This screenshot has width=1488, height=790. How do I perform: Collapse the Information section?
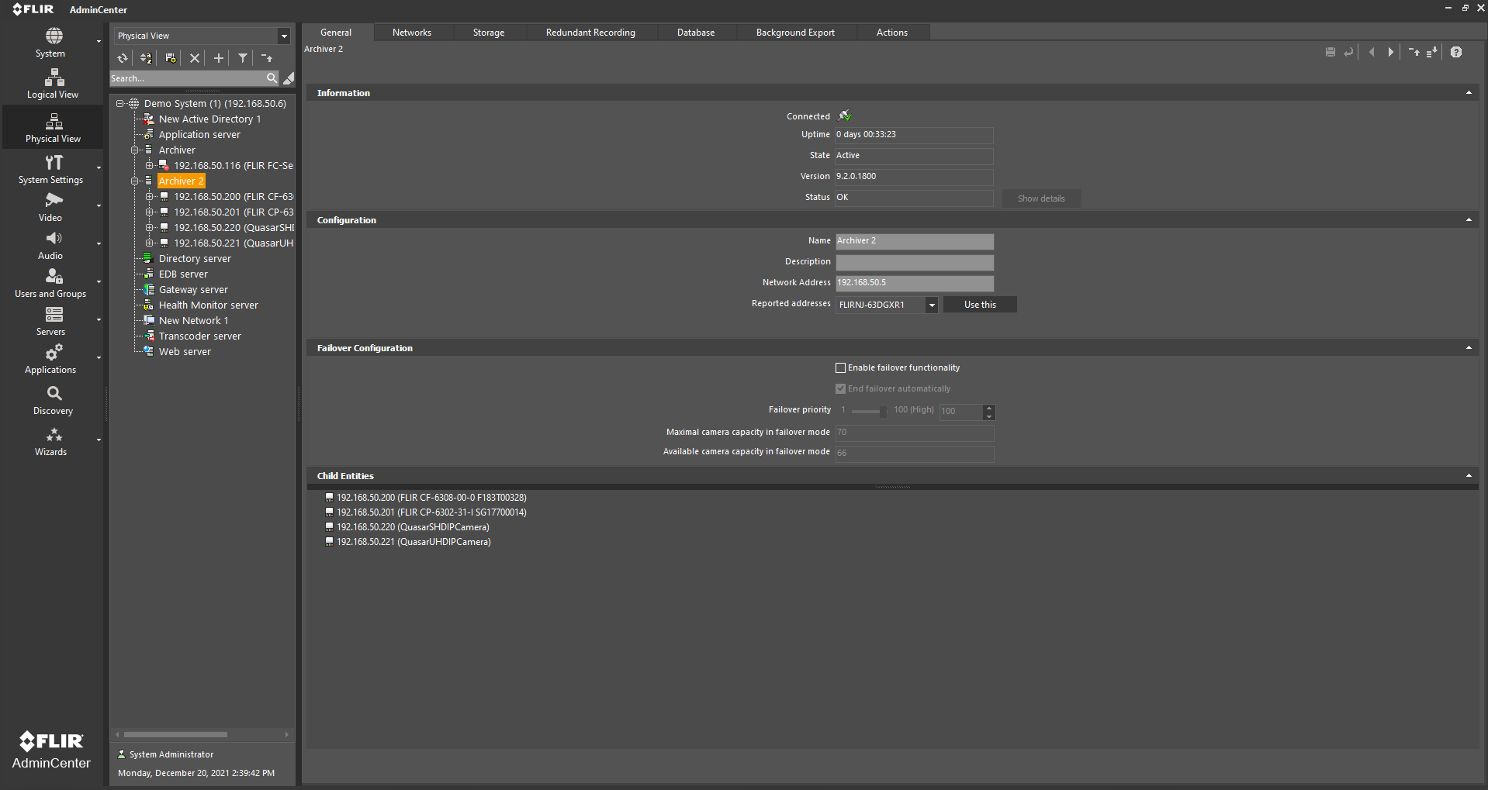pyautogui.click(x=1469, y=92)
